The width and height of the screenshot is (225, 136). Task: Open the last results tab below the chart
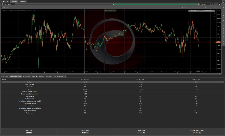click(x=60, y=76)
